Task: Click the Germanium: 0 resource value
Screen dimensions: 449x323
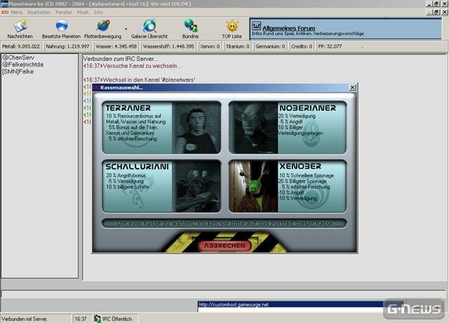Action: pyautogui.click(x=270, y=46)
